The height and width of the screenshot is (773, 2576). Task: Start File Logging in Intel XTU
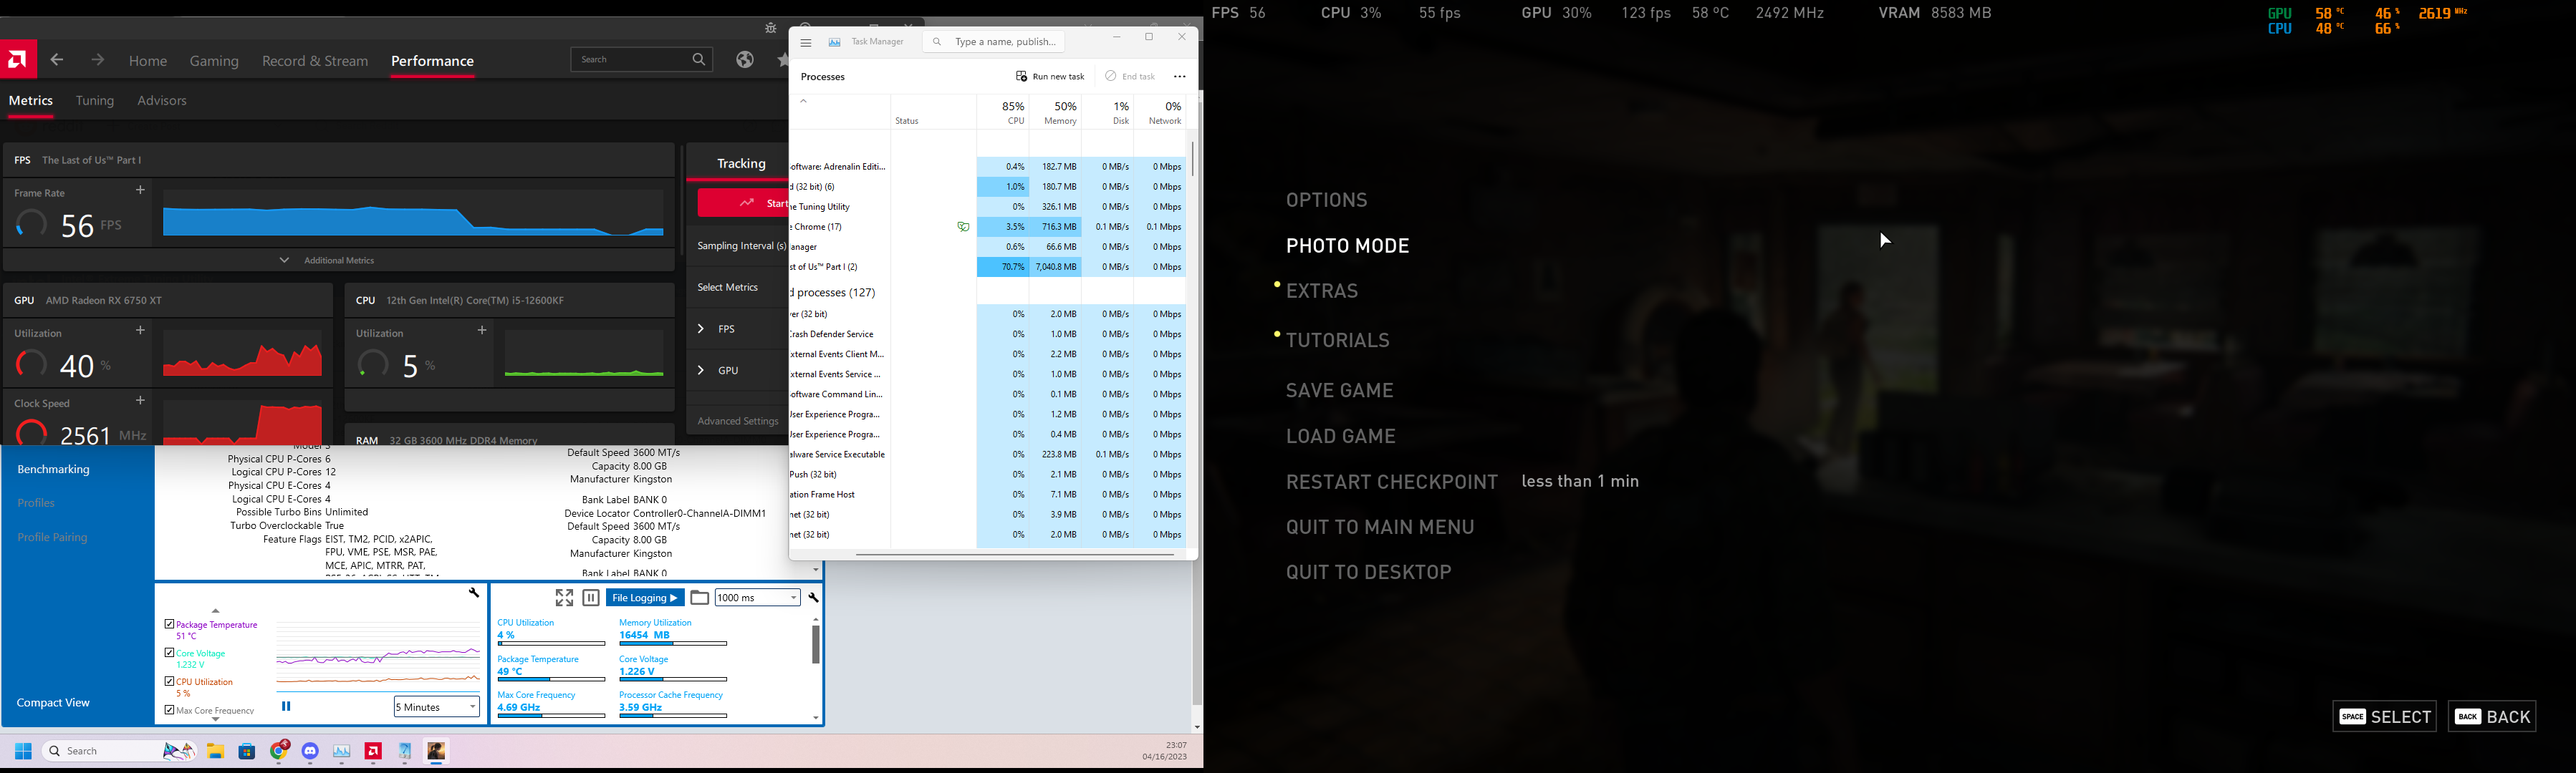(645, 598)
